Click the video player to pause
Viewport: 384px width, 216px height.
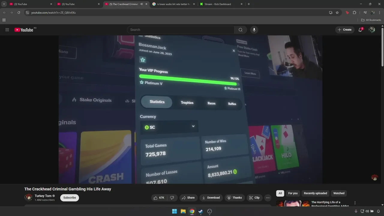pos(190,109)
